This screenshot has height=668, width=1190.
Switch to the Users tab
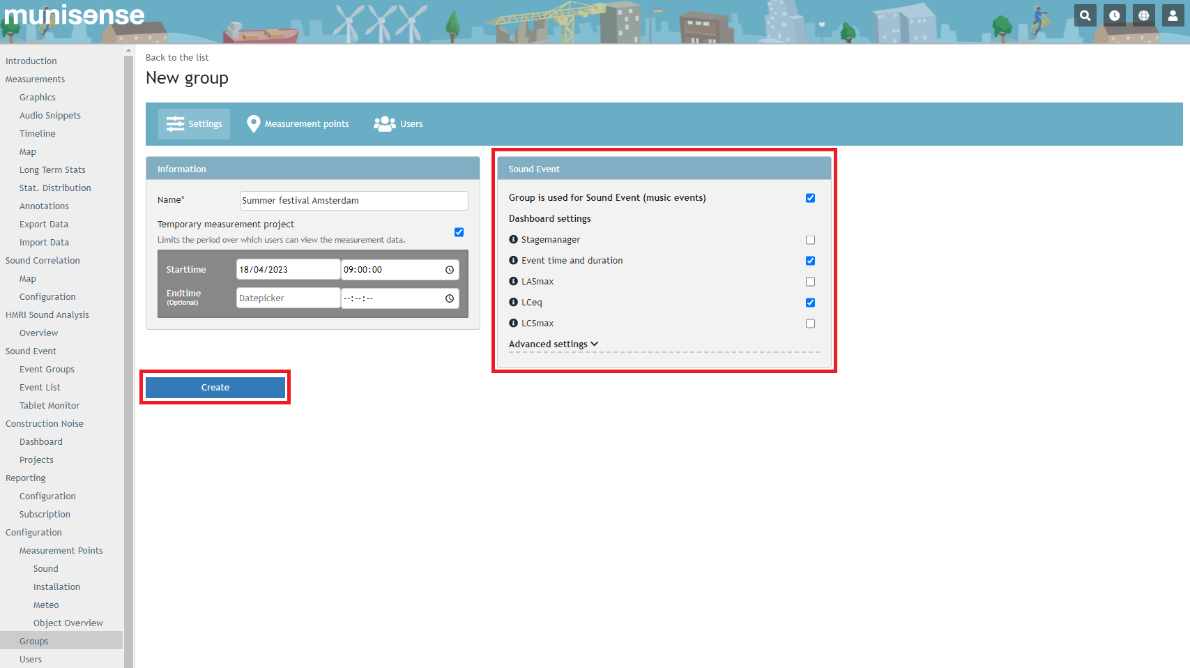tap(399, 124)
